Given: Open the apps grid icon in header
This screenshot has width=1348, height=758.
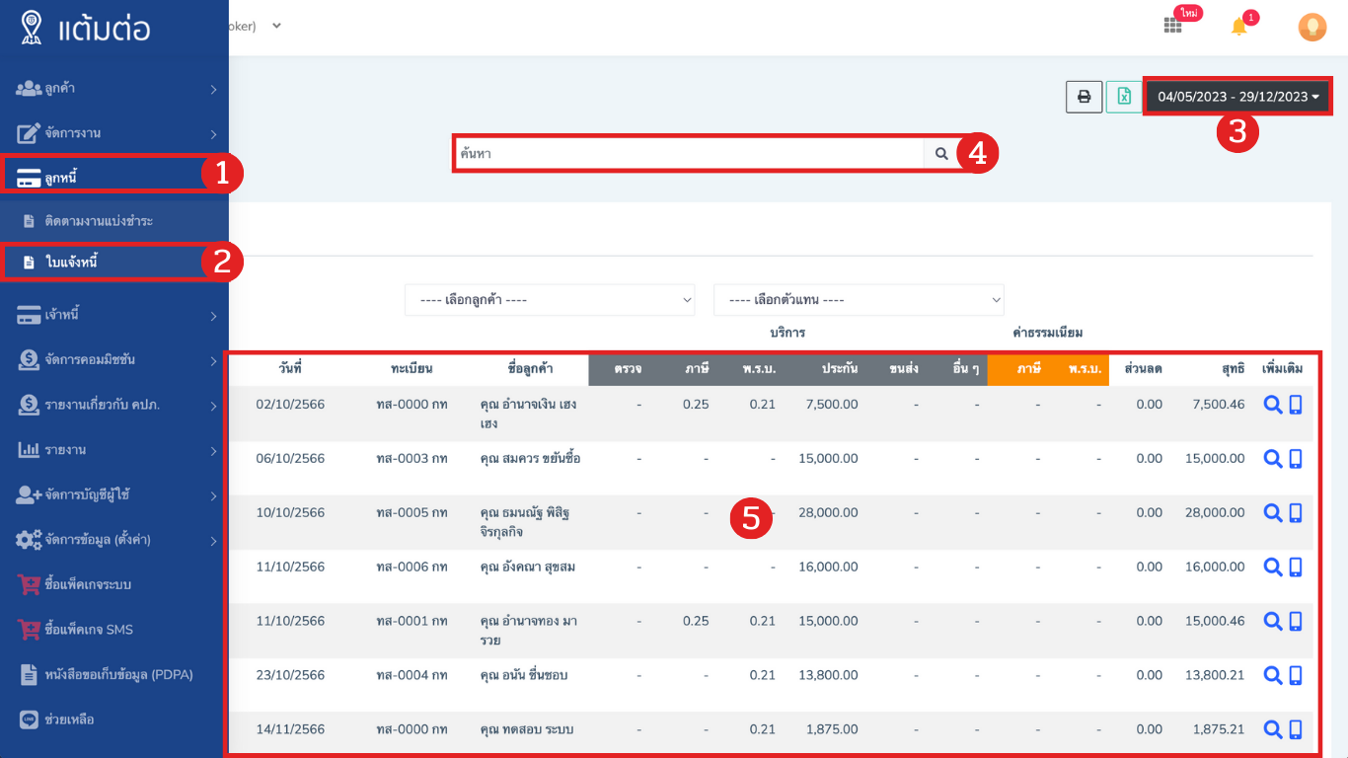Looking at the screenshot, I should click(x=1172, y=27).
